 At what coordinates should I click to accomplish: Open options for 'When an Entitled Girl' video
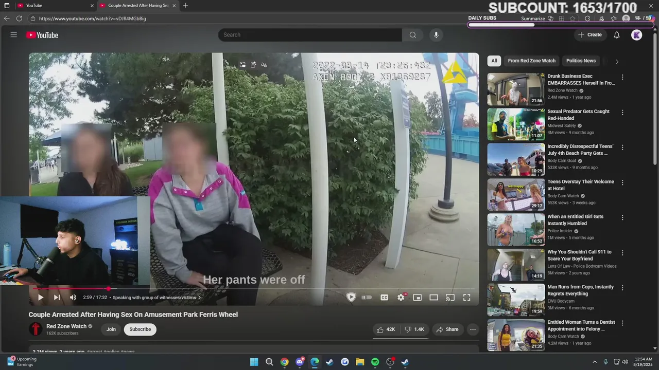(x=622, y=217)
